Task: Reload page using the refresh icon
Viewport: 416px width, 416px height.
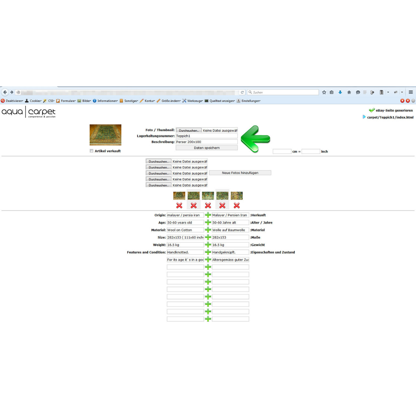Action: (242, 92)
